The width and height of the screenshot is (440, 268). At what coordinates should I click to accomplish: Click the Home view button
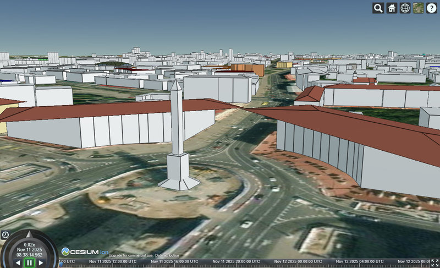point(392,8)
